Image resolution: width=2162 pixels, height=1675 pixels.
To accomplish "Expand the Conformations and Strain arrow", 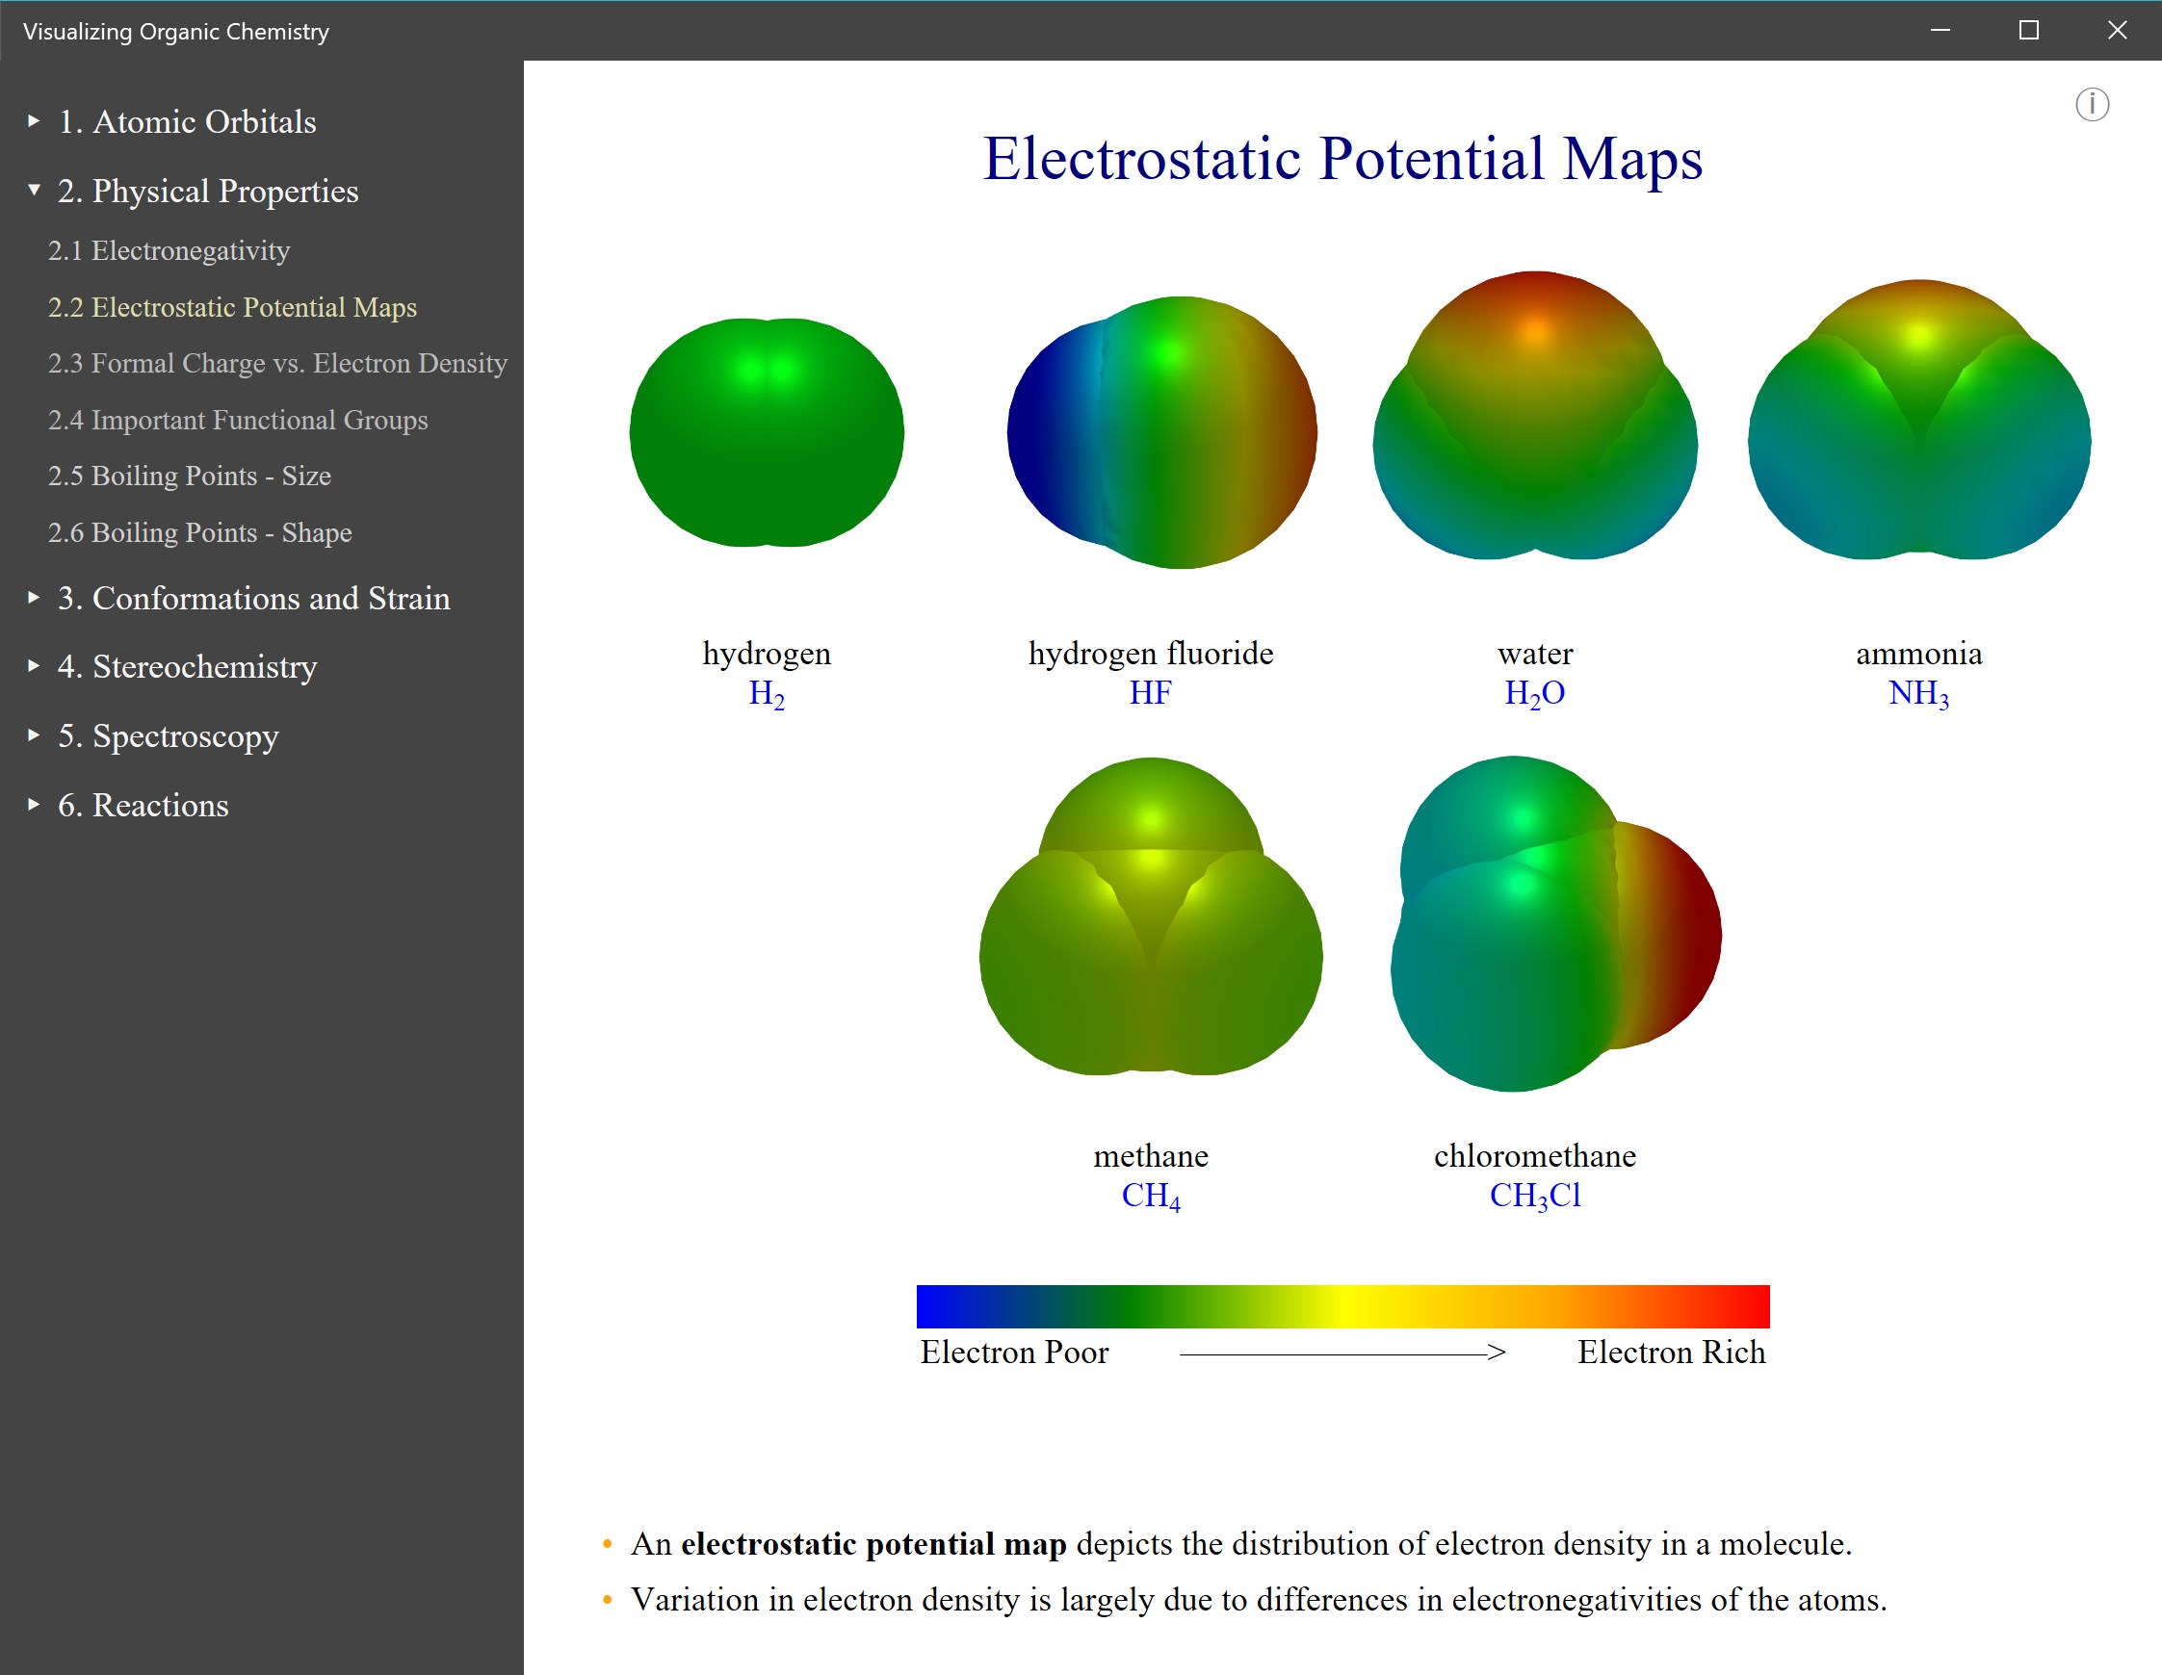I will pos(34,597).
